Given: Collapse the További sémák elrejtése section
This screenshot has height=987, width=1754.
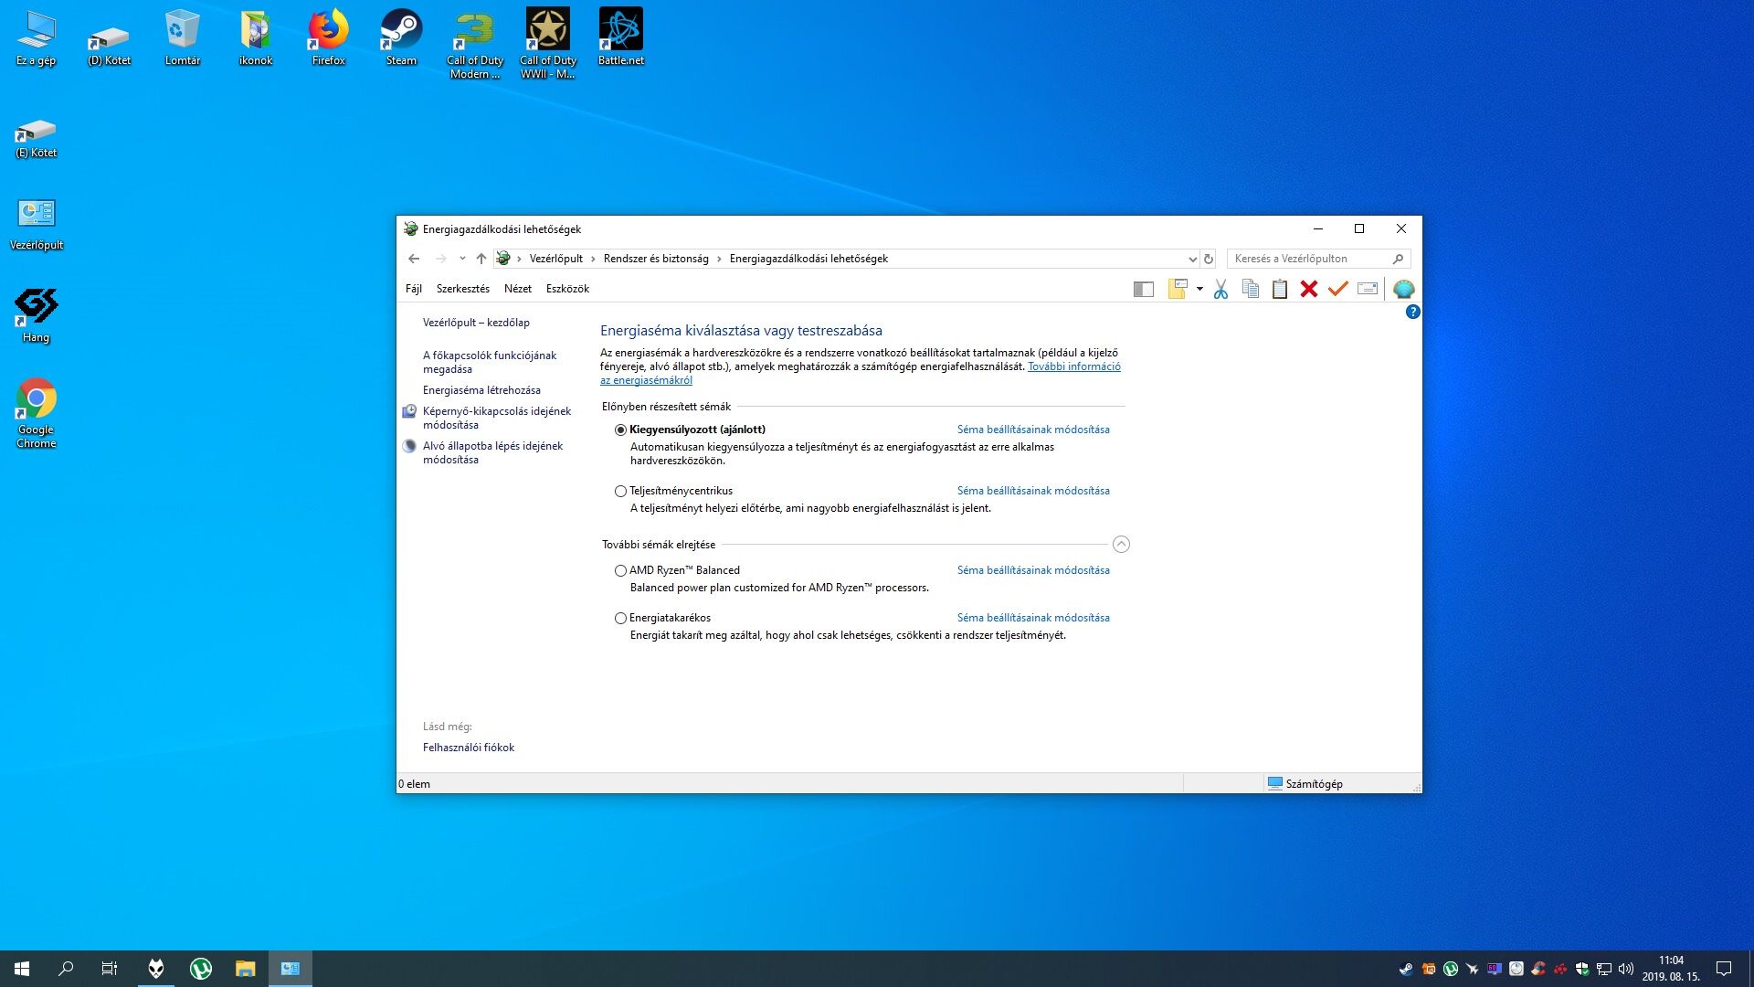Looking at the screenshot, I should point(1121,545).
